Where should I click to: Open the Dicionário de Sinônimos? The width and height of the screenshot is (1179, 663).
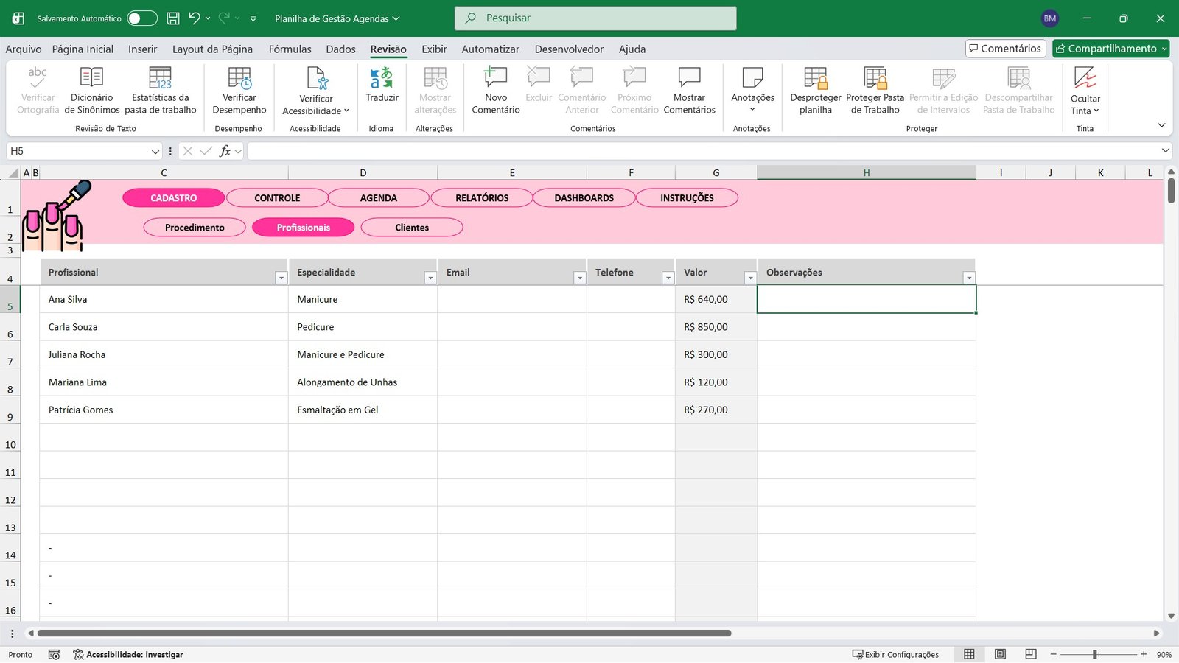click(x=91, y=90)
